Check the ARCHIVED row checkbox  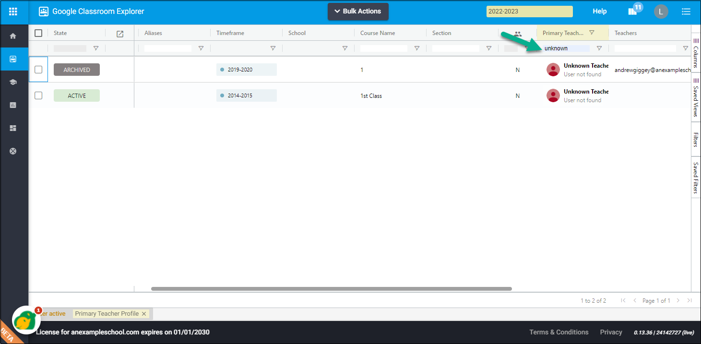pyautogui.click(x=38, y=70)
